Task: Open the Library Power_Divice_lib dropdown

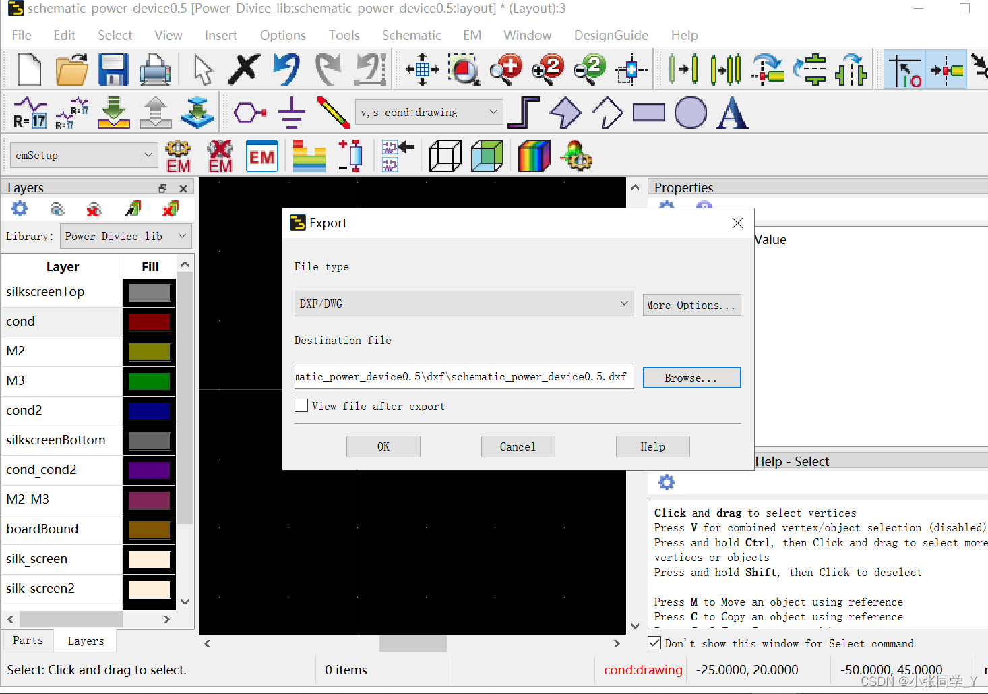Action: pos(126,236)
